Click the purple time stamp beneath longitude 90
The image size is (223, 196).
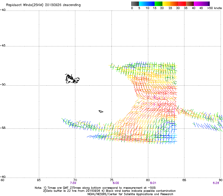tap(216, 183)
